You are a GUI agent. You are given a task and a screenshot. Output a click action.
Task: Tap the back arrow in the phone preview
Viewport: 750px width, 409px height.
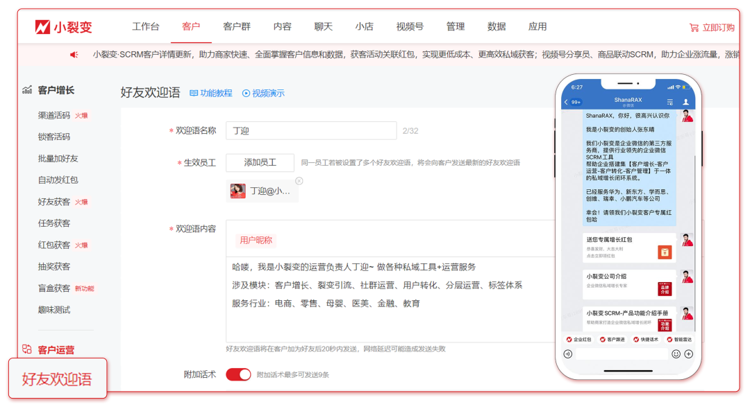[567, 102]
